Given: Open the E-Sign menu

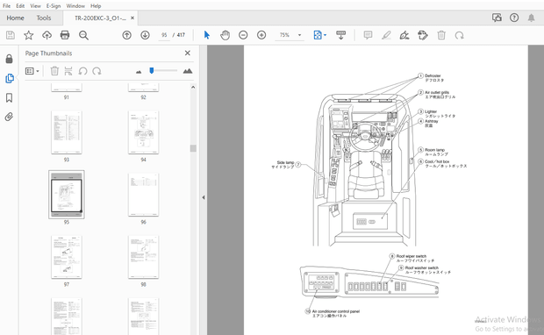Looking at the screenshot, I should coord(54,6).
